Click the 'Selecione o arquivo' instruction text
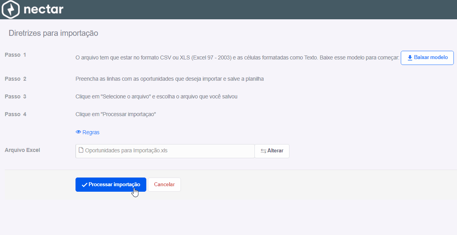 point(157,96)
